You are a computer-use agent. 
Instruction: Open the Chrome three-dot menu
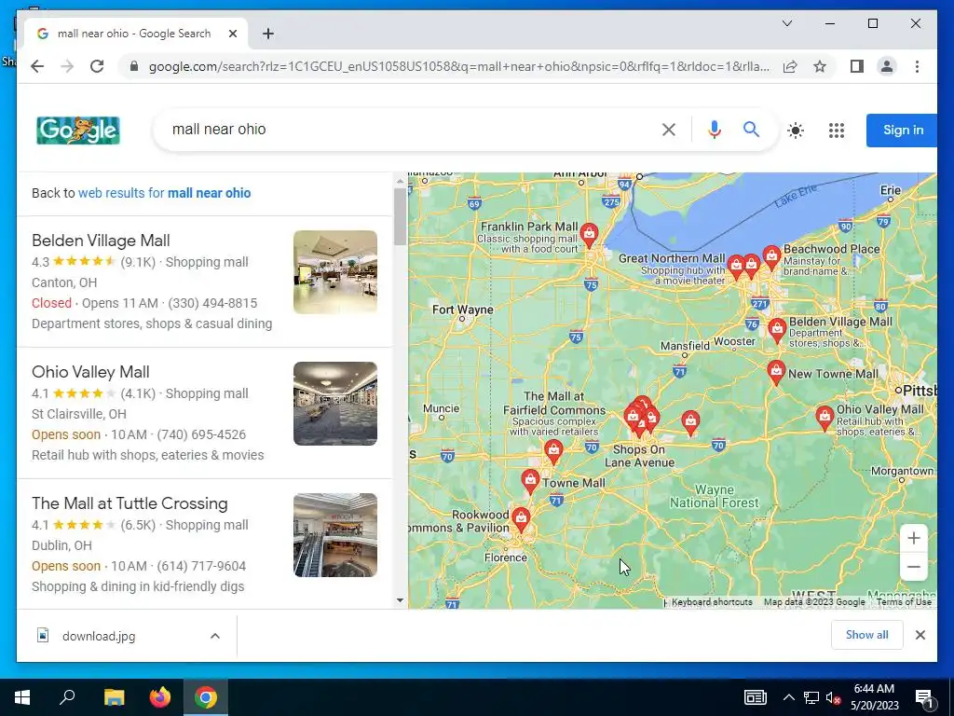point(917,66)
